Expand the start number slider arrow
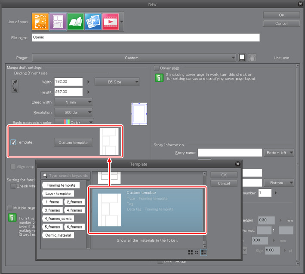The image size is (305, 274). pyautogui.click(x=276, y=193)
